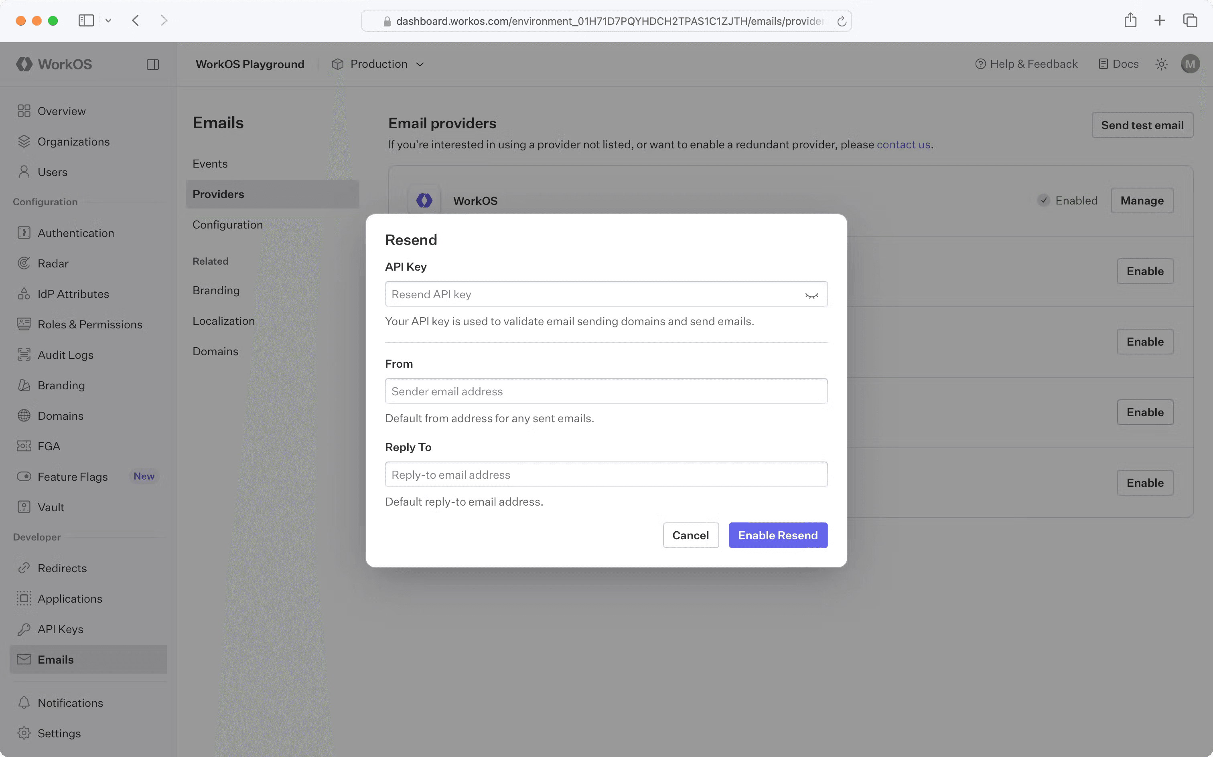1213x757 pixels.
Task: Navigate to Roles & Permissions
Action: 90,324
